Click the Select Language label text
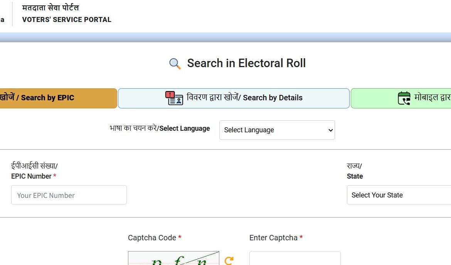The image size is (451, 265). pyautogui.click(x=184, y=128)
